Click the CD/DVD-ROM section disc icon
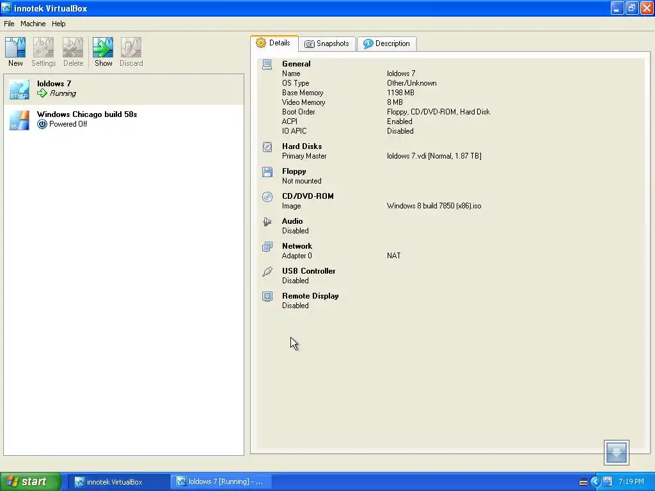The height and width of the screenshot is (491, 655). tap(267, 197)
